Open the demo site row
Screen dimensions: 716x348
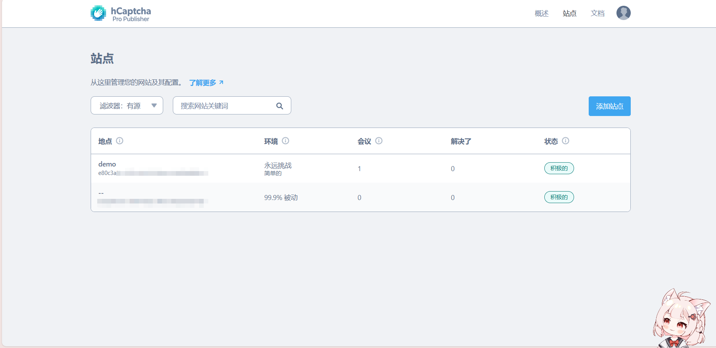tap(107, 164)
